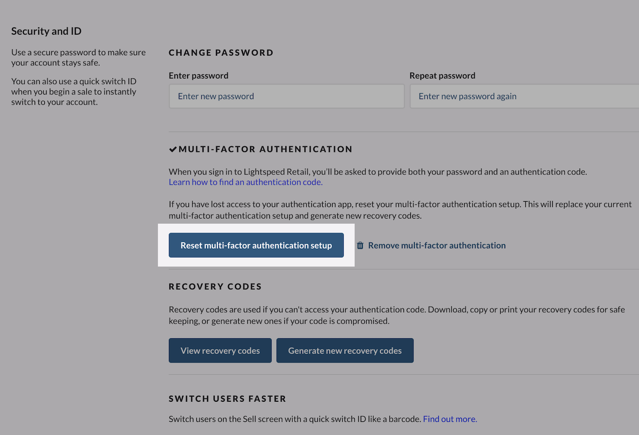Screen dimensions: 639x435
Task: Click the checkmark icon next to Multi-Factor Authentication
Action: click(173, 149)
